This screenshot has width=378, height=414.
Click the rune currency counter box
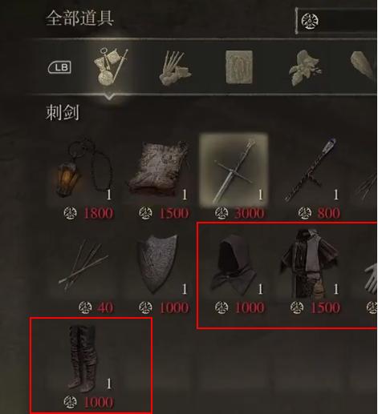click(x=336, y=21)
